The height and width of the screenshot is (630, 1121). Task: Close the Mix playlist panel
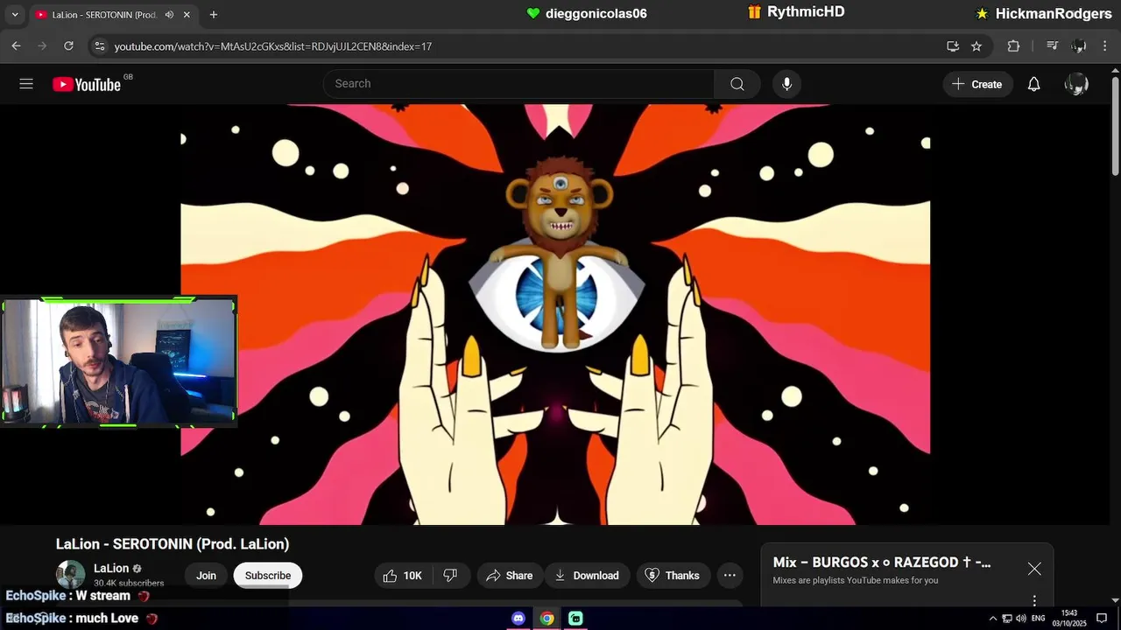[1034, 569]
